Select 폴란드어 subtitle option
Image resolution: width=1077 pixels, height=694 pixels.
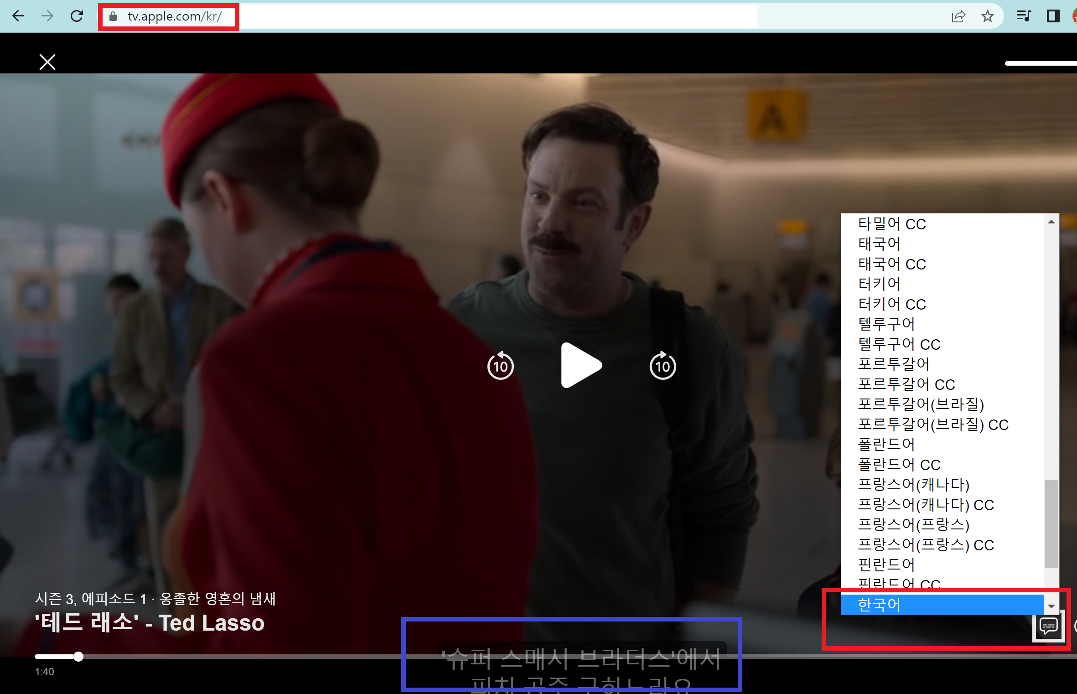coord(942,445)
